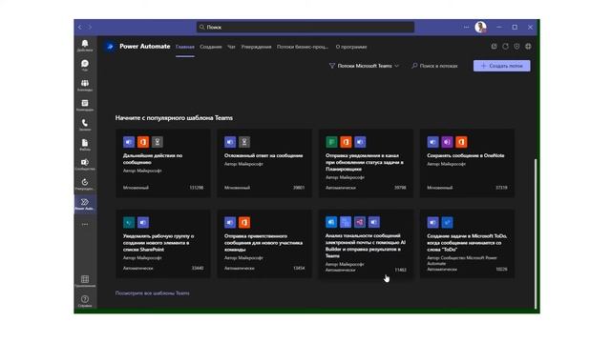Switch to Чат tab
Image resolution: width=611 pixels, height=343 pixels.
pos(231,47)
